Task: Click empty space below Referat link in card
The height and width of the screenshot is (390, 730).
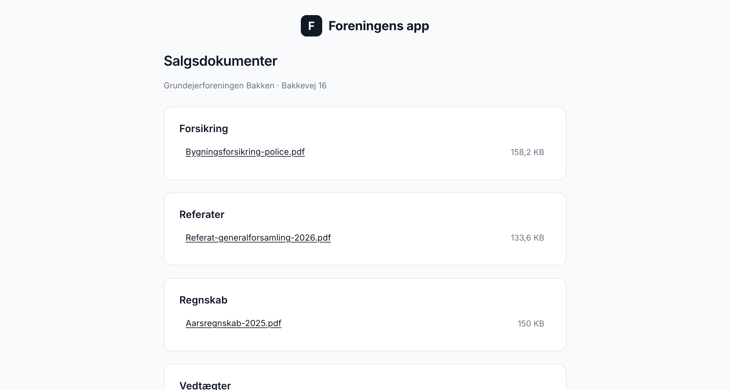Action: pyautogui.click(x=365, y=254)
